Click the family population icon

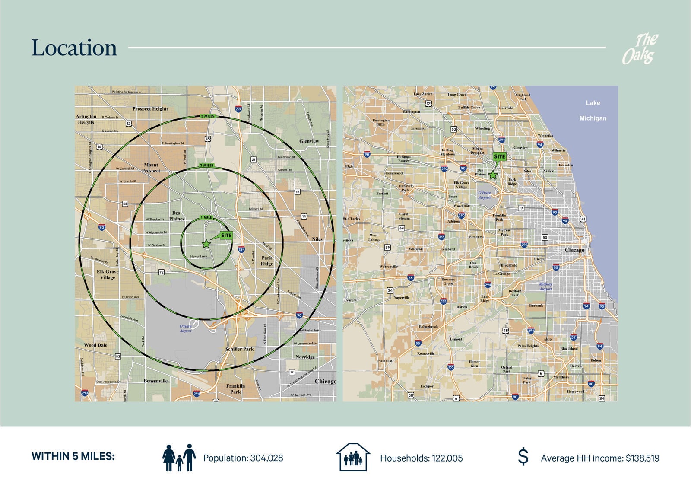pos(179,458)
